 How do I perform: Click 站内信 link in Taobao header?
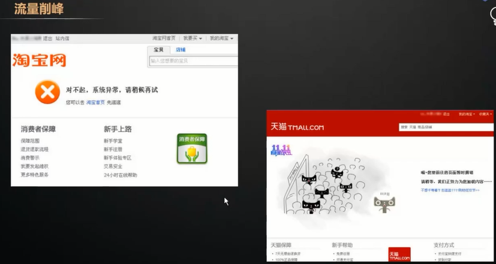point(62,38)
